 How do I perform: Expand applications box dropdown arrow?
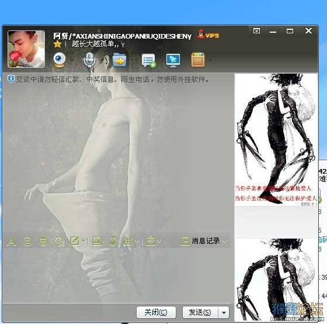click(x=210, y=61)
